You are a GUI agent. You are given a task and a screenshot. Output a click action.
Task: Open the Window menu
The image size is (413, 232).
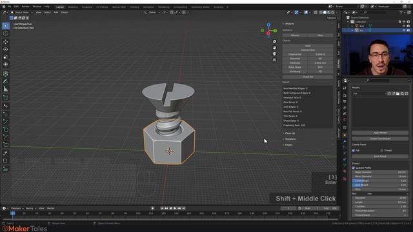pyautogui.click(x=37, y=6)
